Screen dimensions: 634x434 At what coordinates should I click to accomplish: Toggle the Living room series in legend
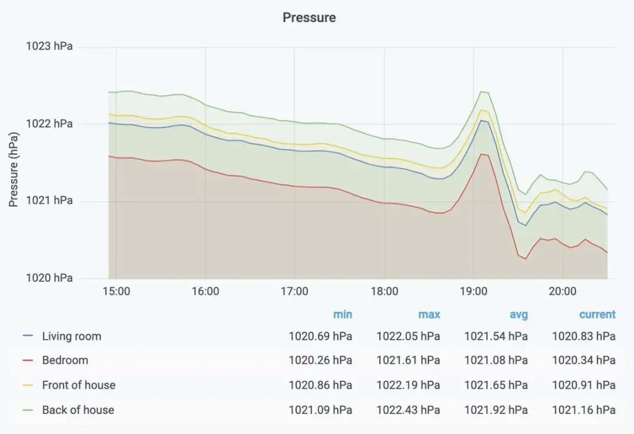(x=72, y=336)
